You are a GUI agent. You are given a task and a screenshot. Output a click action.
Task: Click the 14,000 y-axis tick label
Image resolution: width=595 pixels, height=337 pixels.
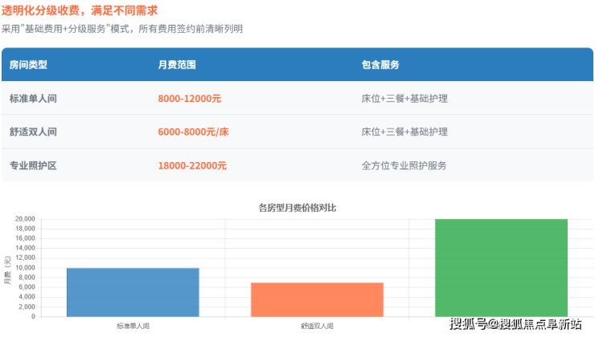click(25, 248)
